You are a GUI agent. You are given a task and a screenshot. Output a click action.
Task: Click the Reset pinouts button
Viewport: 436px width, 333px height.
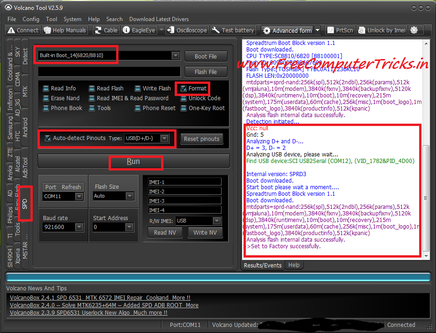(201, 139)
